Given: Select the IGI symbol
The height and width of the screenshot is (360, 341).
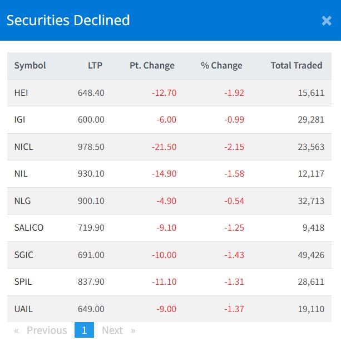Looking at the screenshot, I should [20, 120].
